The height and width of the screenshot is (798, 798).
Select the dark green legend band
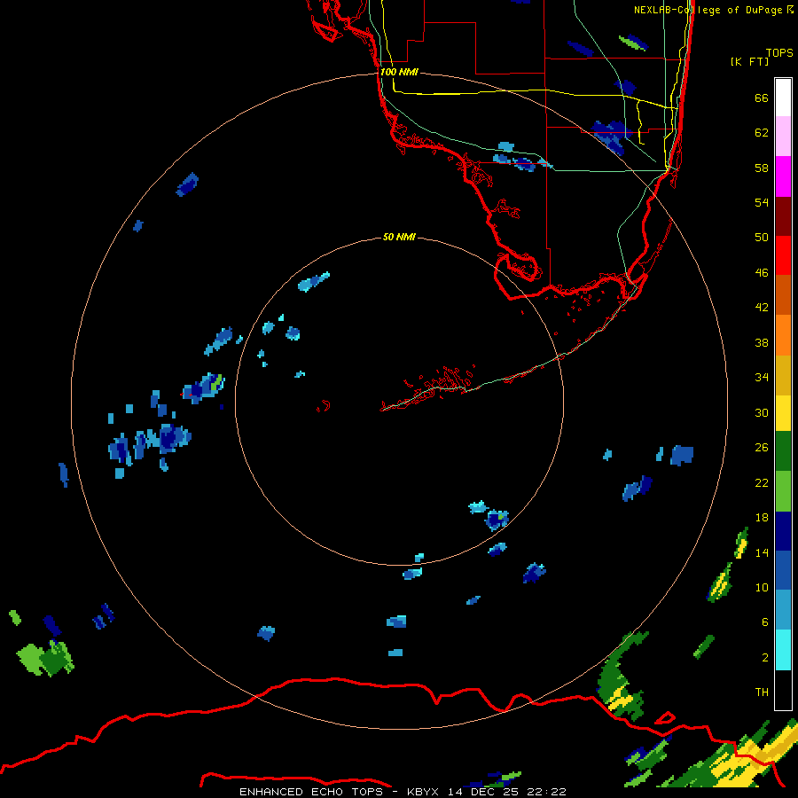pyautogui.click(x=783, y=451)
